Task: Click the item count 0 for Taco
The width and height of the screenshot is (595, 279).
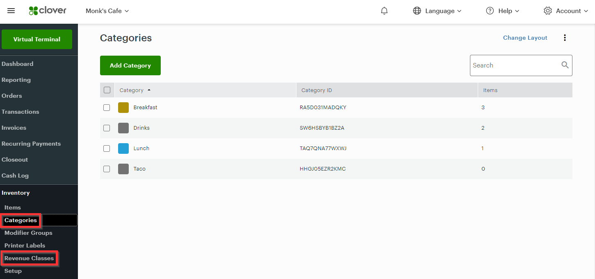Action: [483, 169]
